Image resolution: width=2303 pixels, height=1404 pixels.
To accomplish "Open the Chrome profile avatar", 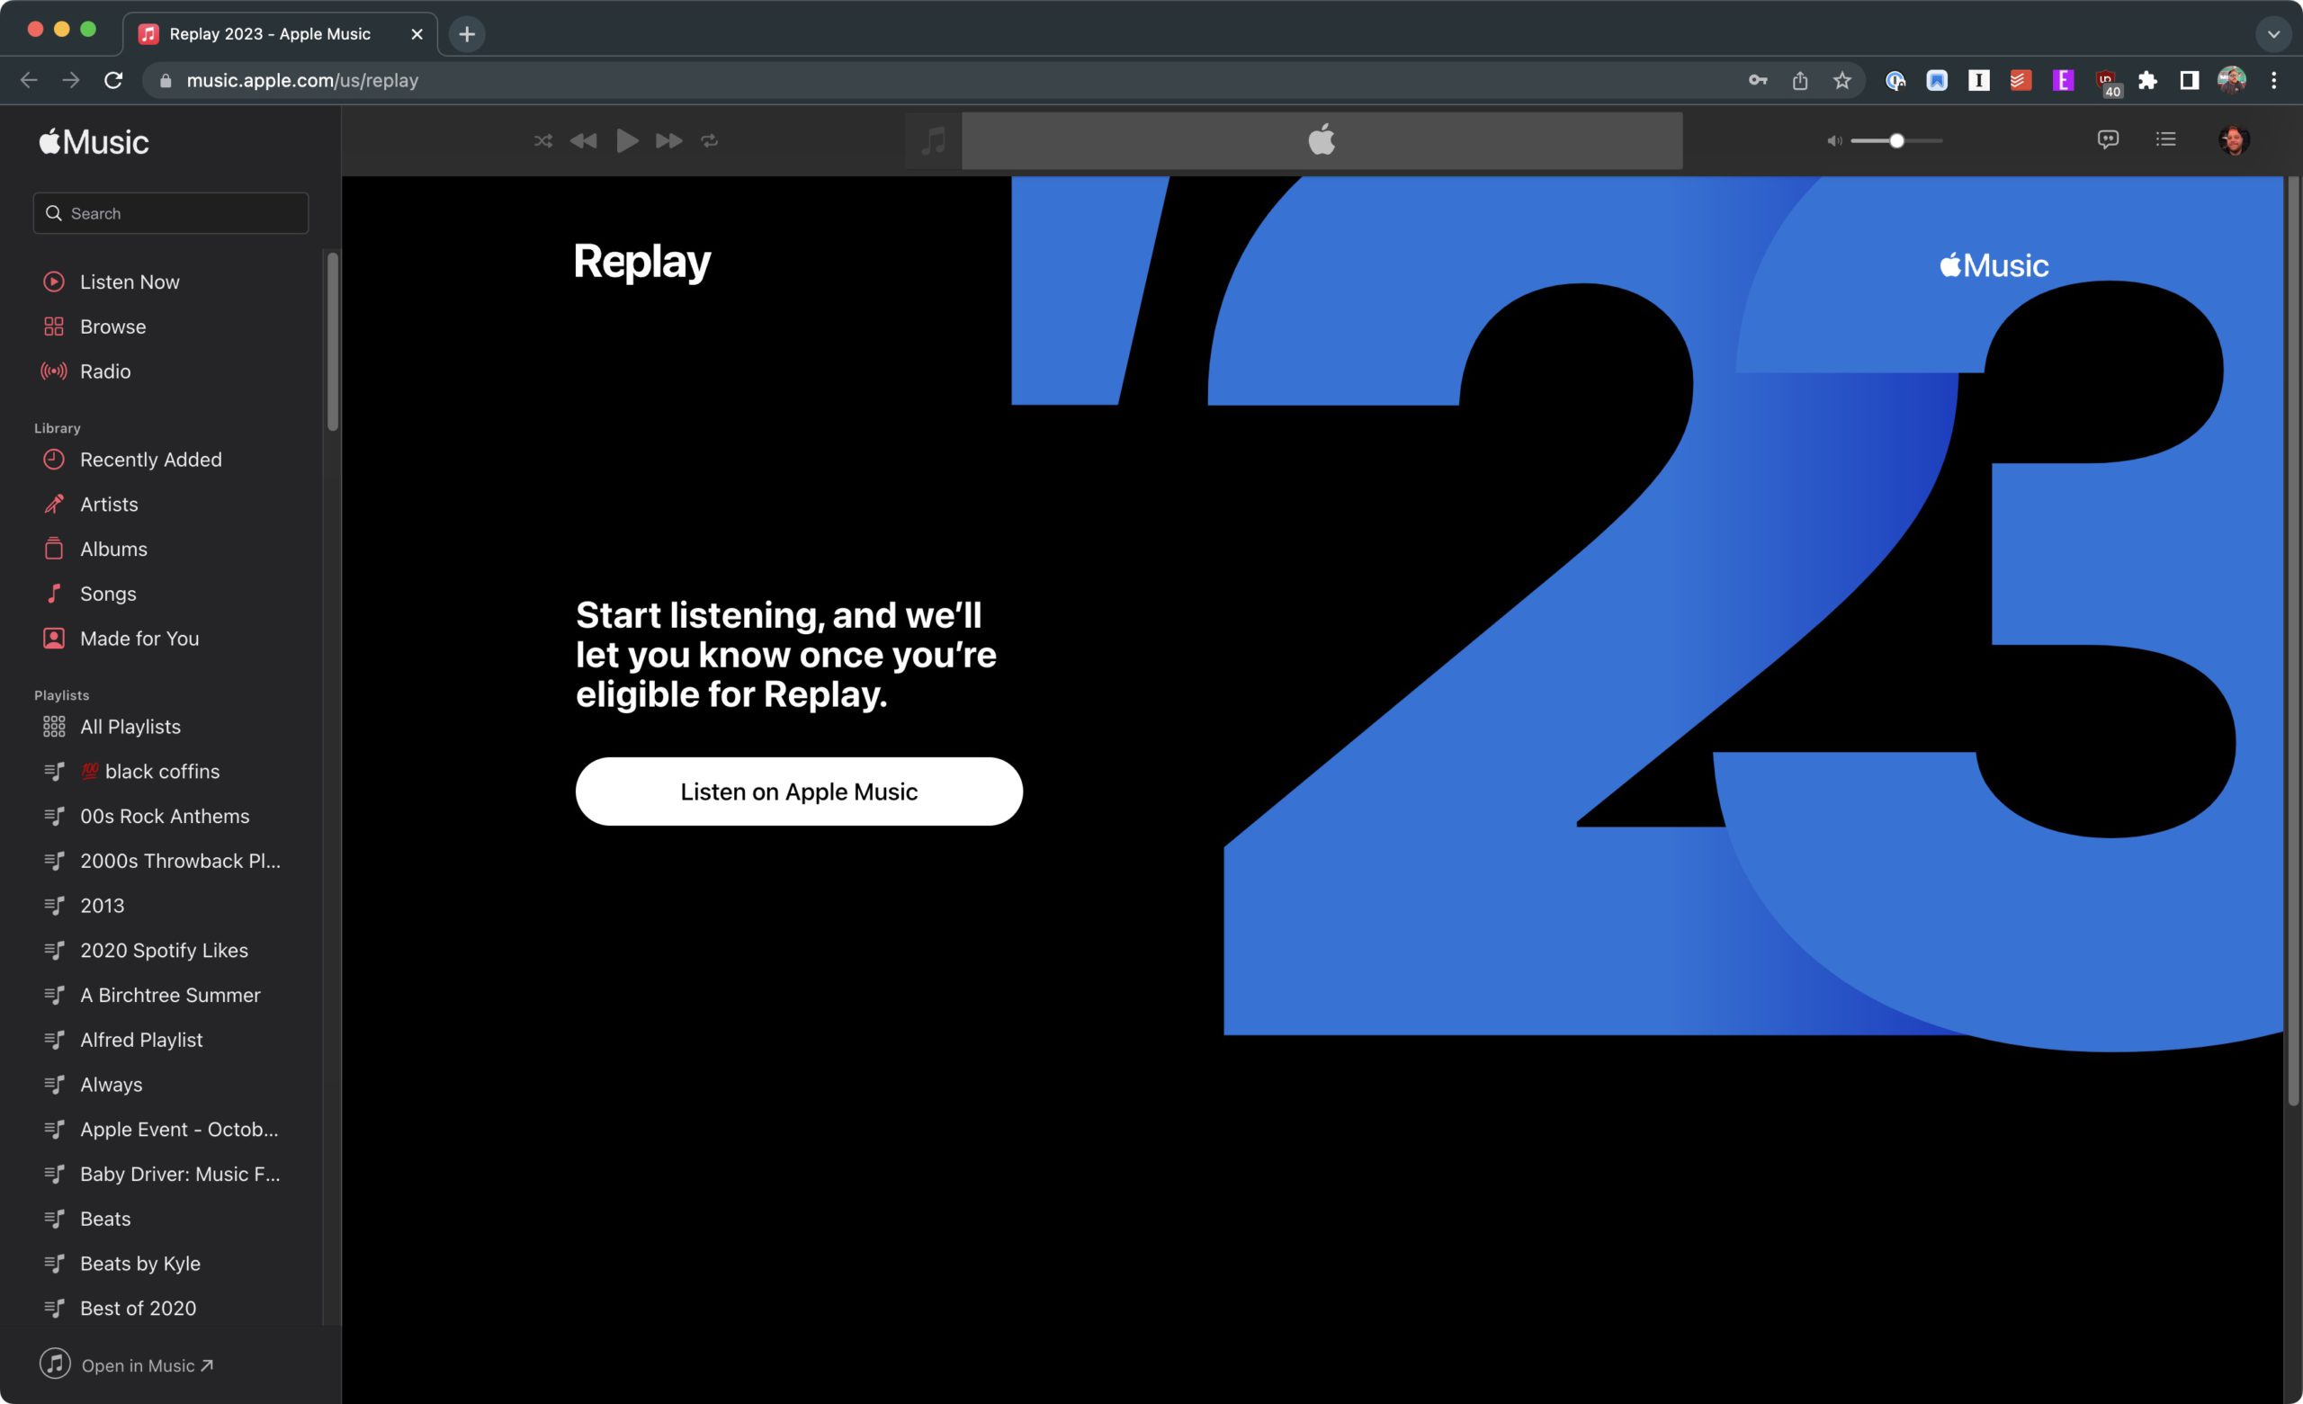I will pos(2232,80).
